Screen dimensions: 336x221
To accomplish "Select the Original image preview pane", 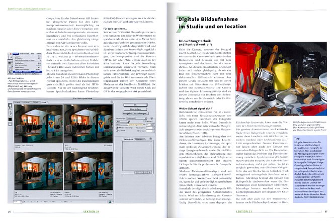I will pyautogui.click(x=39, y=124).
